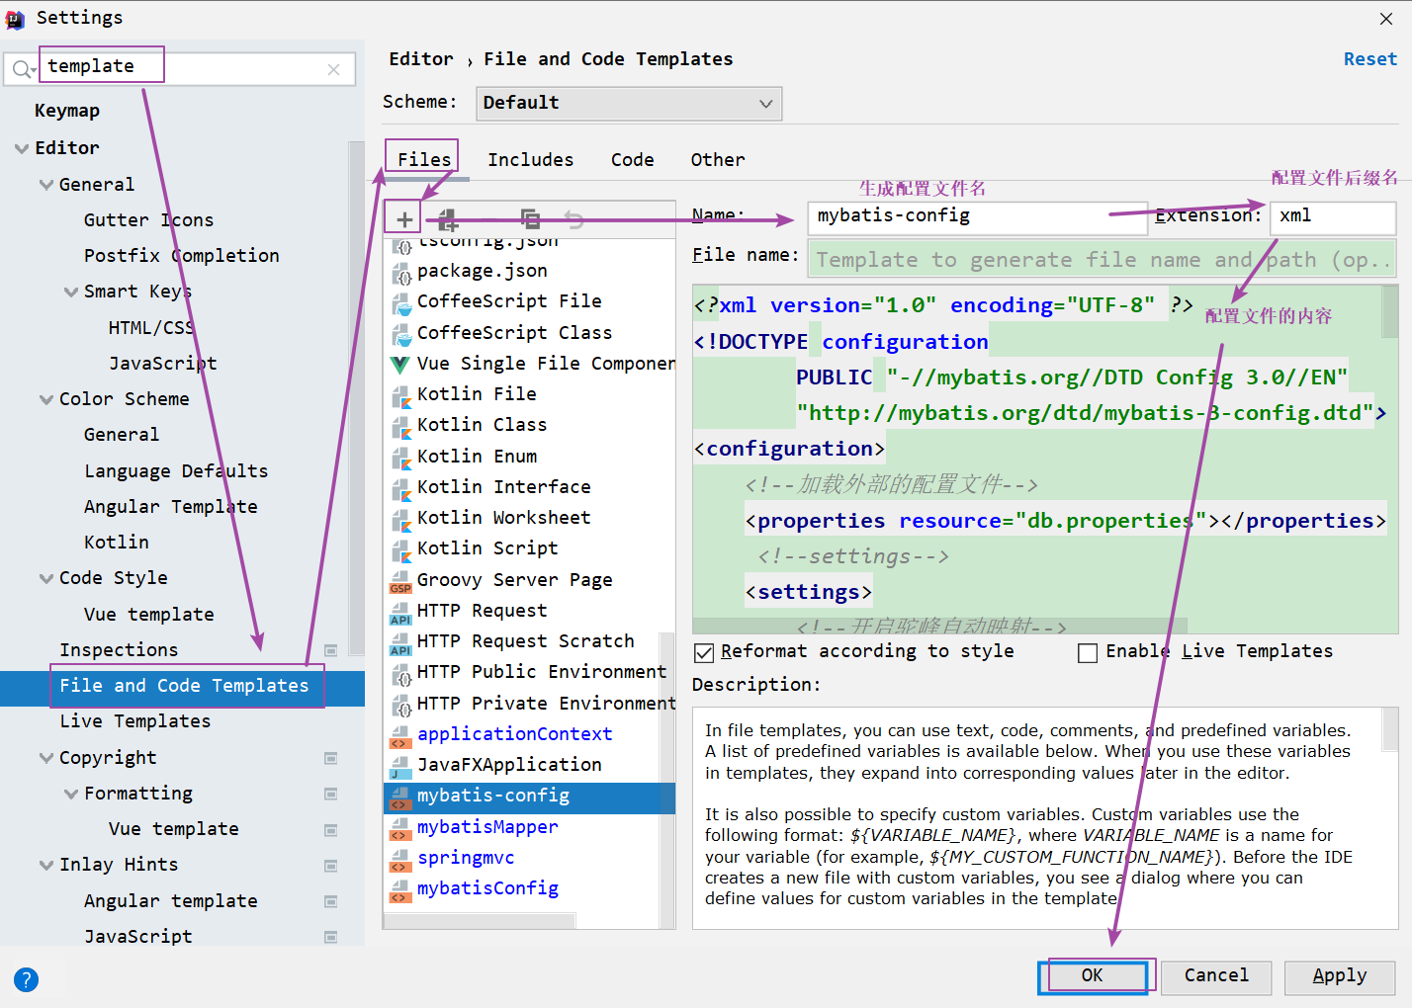
Task: Enable Live Templates checkbox
Action: click(x=1088, y=652)
